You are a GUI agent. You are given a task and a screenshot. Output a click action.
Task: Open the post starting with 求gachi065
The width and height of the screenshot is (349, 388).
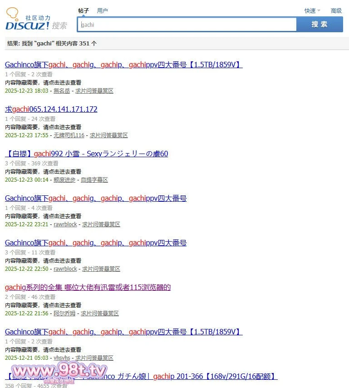pyautogui.click(x=51, y=109)
